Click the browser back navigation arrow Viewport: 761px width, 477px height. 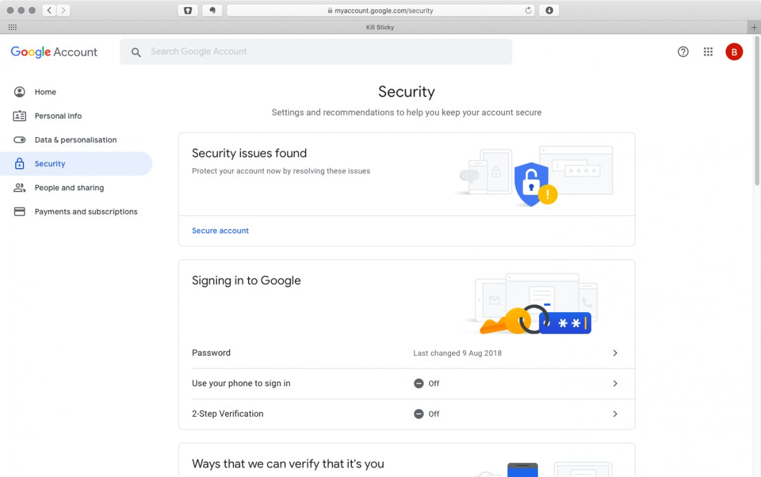click(x=48, y=10)
